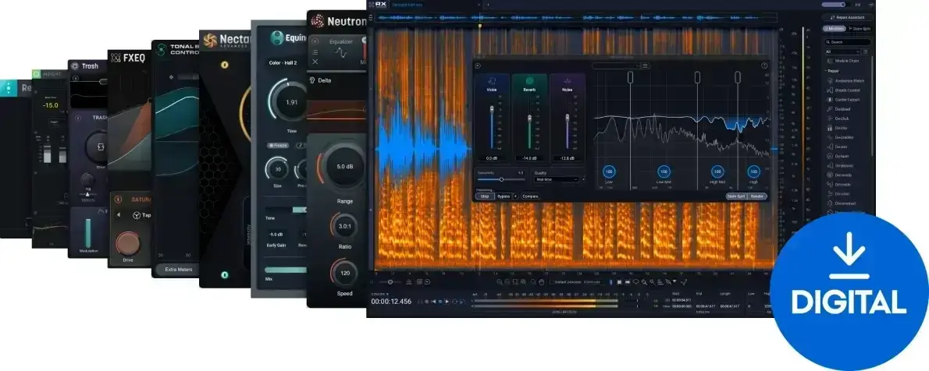Click the Search field in RX modules panel

click(x=848, y=42)
